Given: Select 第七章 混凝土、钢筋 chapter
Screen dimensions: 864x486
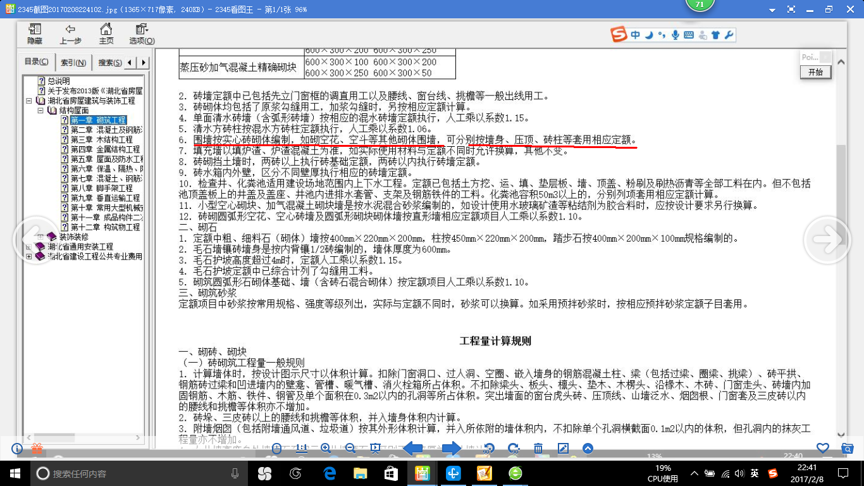Looking at the screenshot, I should tap(106, 178).
